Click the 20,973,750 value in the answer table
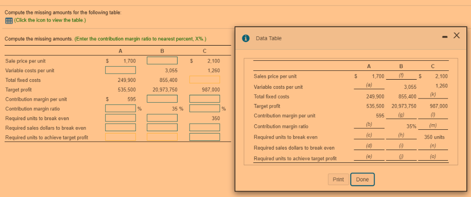 [165, 89]
